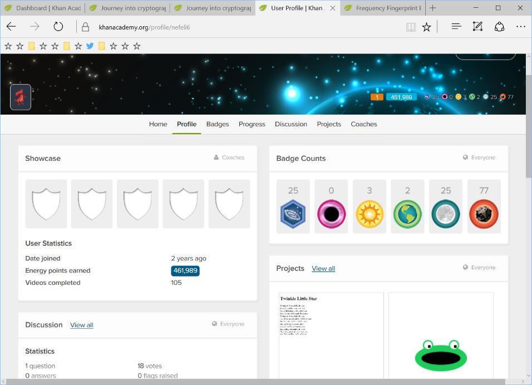Screen dimensions: 532x385
Task: Click the 461,989 energy points value in User Statistics
Action: pos(185,271)
